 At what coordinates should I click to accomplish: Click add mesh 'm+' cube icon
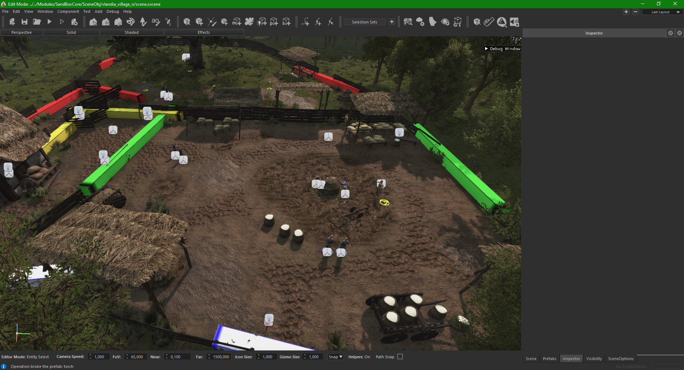point(237,22)
